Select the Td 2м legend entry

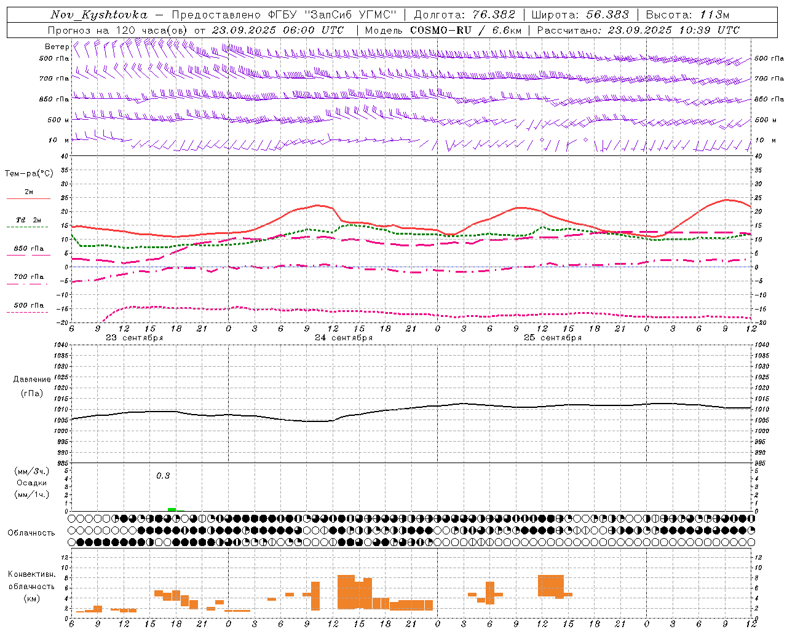[29, 220]
